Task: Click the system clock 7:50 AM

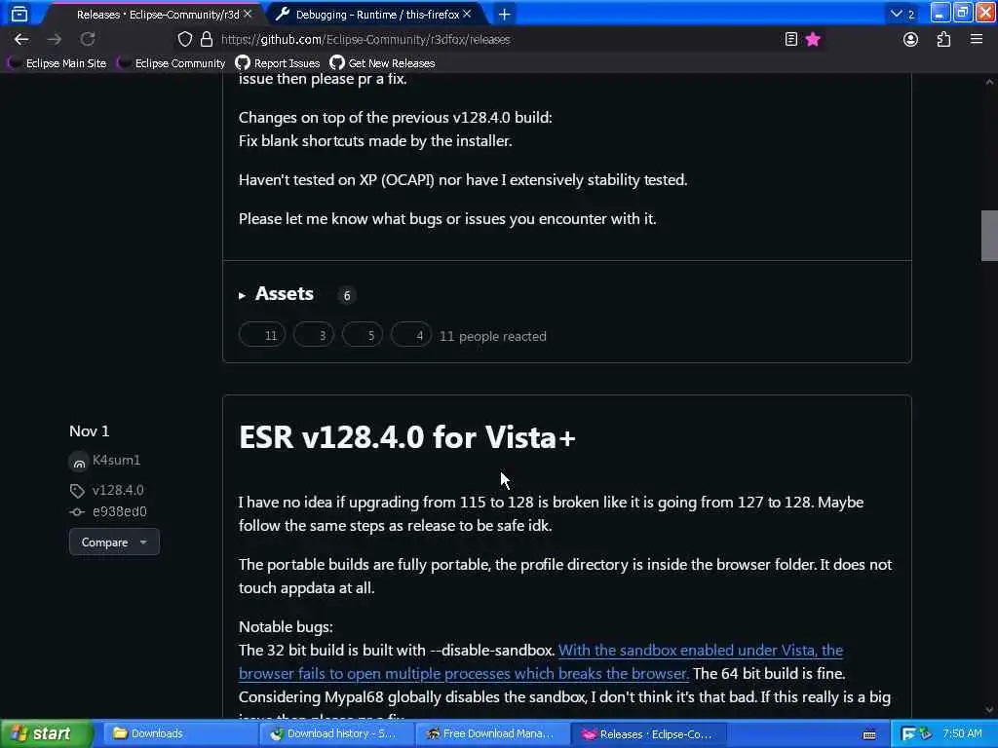Action: click(962, 733)
